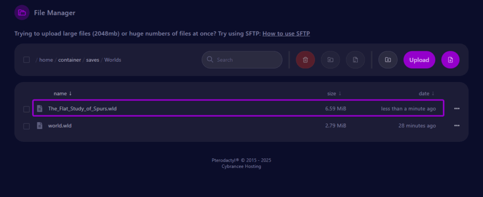483x197 pixels.
Task: Tick the select-all checkbox in path bar
Action: pos(26,60)
